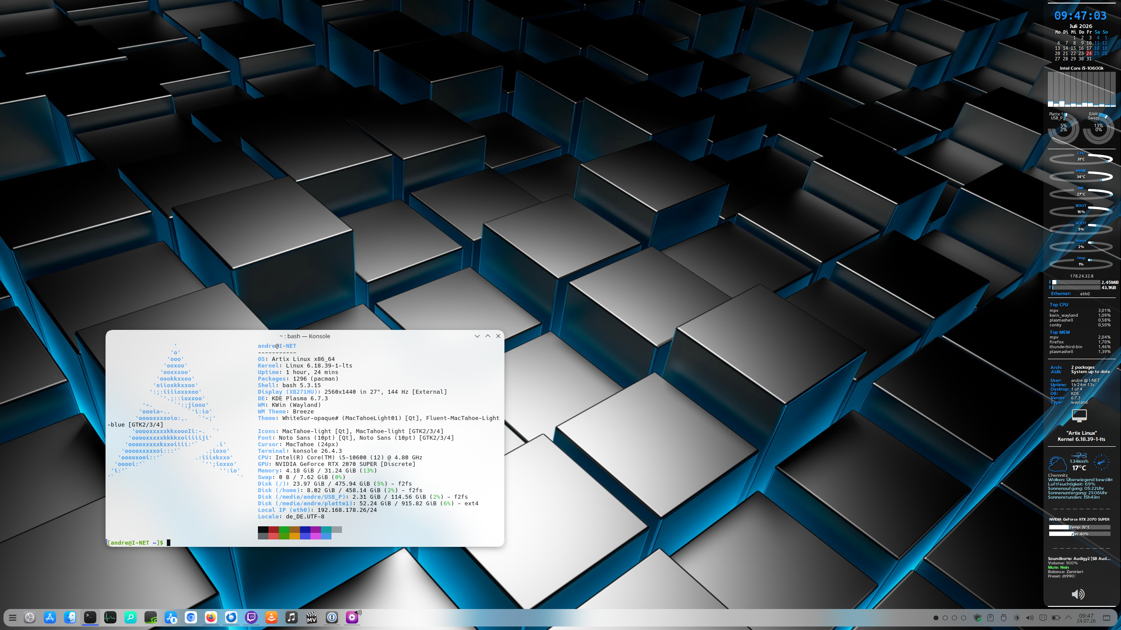Switch to the fourth virtual desktop
The image size is (1121, 630).
coord(963,618)
